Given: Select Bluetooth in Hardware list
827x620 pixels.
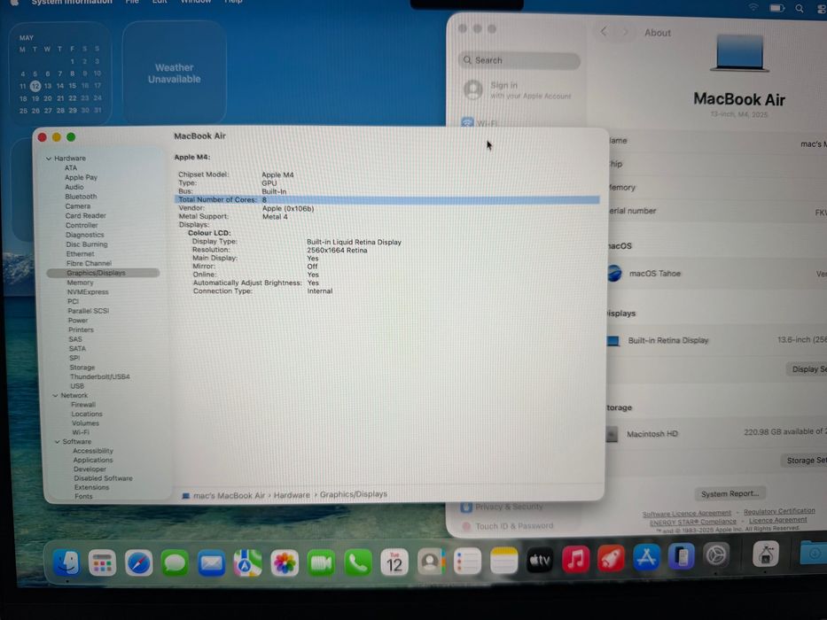Looking at the screenshot, I should coord(81,197).
